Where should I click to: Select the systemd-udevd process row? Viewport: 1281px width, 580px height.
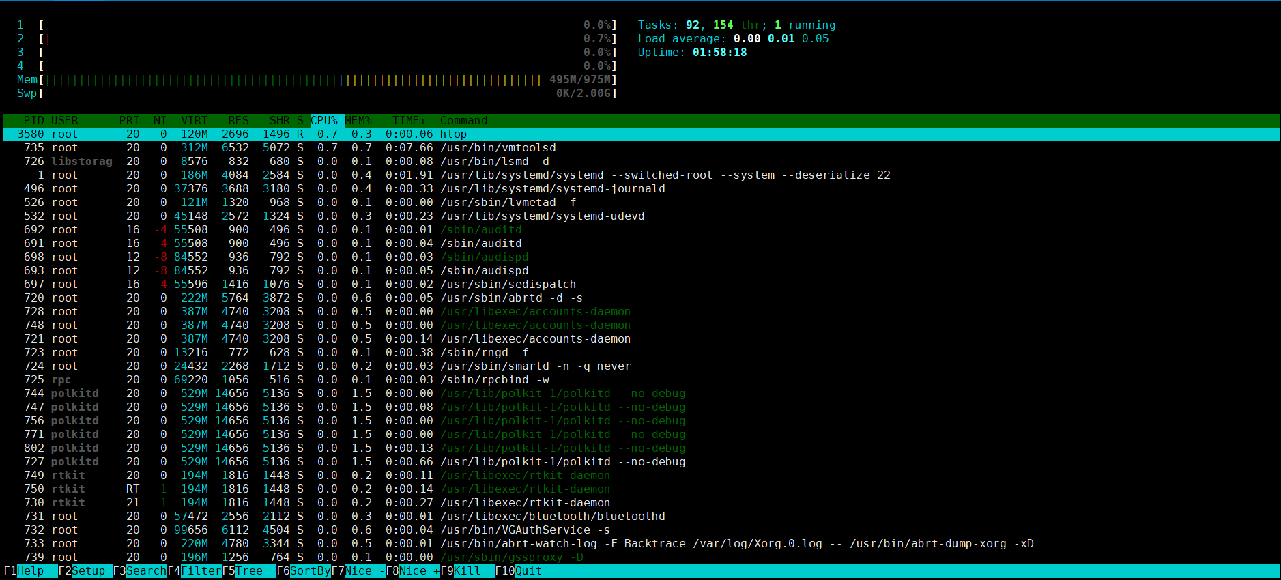[642, 216]
